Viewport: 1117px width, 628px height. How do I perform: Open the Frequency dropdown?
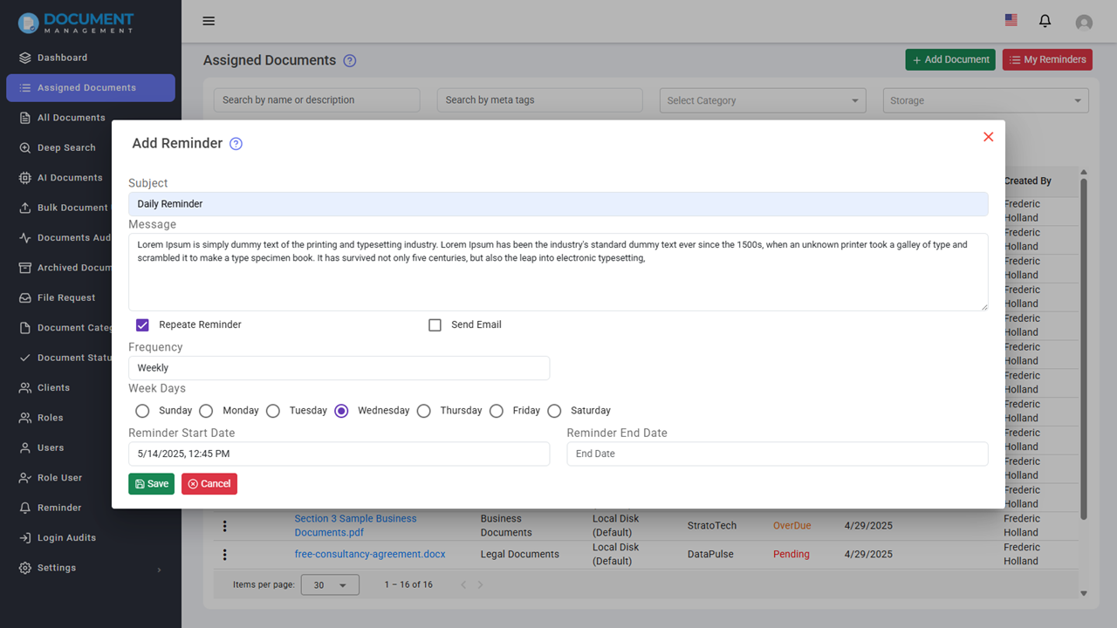(x=339, y=368)
